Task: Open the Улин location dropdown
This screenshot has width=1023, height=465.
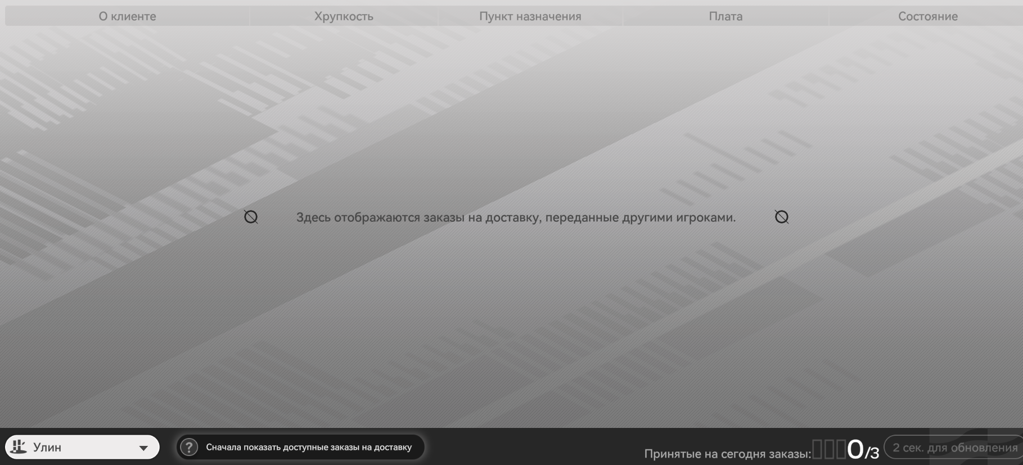Action: coord(82,447)
